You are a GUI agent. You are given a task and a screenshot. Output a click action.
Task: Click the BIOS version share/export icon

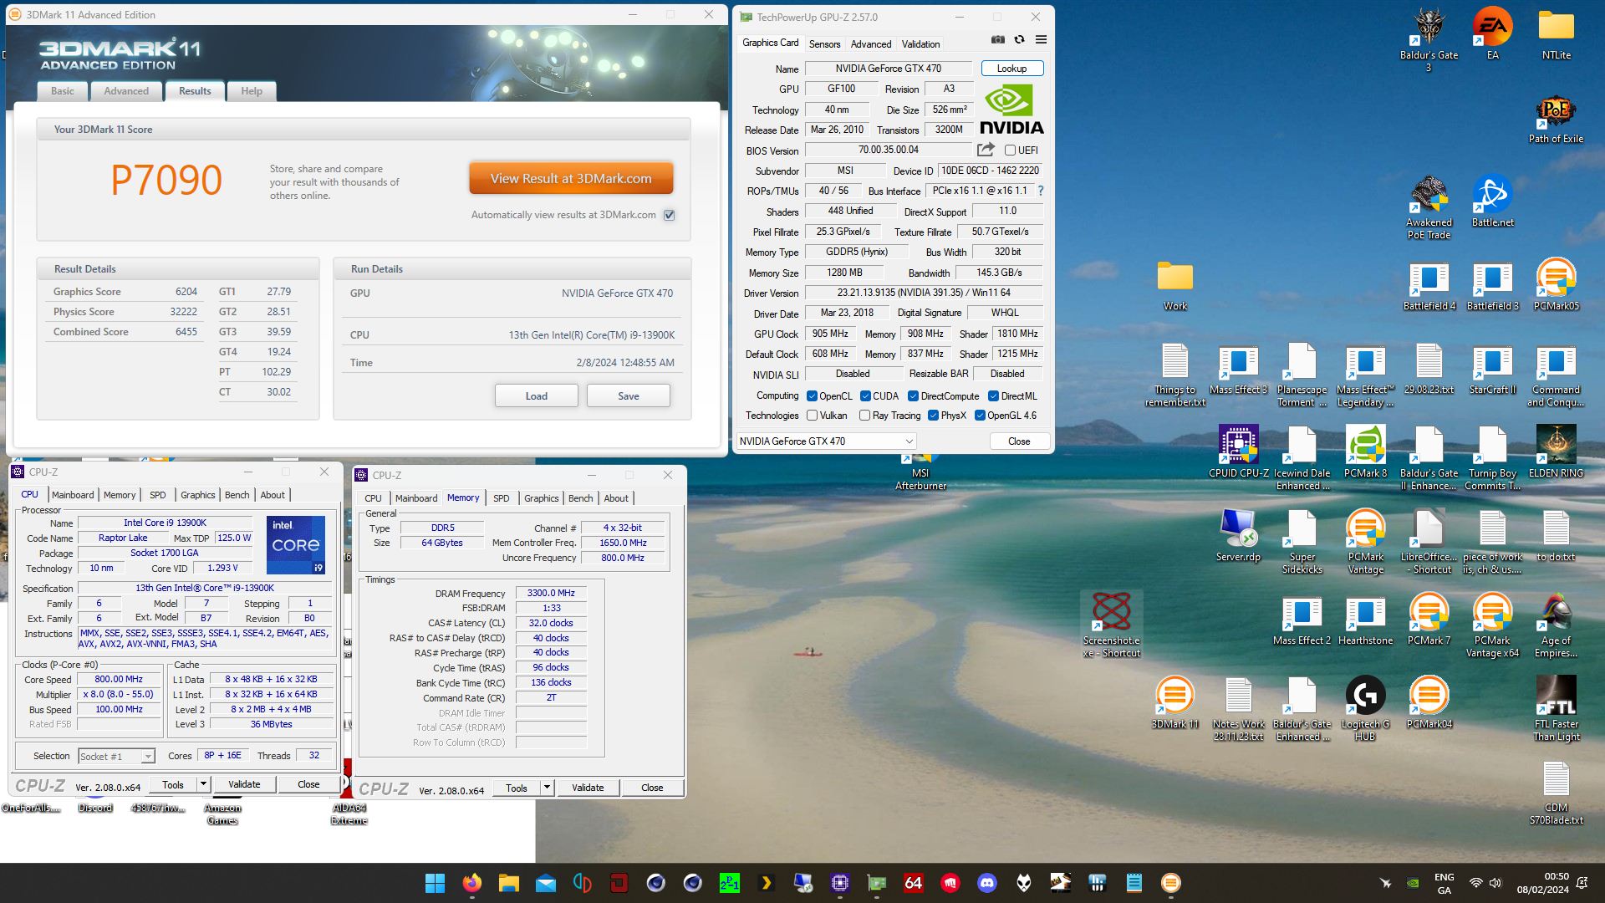point(986,150)
